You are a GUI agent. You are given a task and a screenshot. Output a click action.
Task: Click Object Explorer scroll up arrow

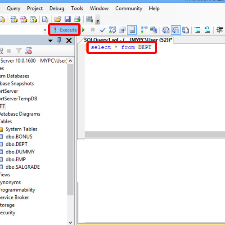click(70, 61)
